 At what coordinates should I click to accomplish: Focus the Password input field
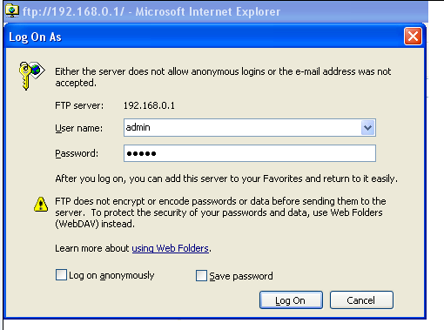[250, 153]
